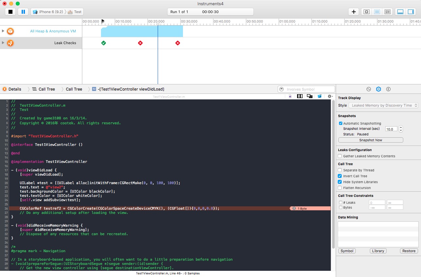The width and height of the screenshot is (421, 277).
Task: Switch to CPU strategy view icon
Action: coord(367,12)
